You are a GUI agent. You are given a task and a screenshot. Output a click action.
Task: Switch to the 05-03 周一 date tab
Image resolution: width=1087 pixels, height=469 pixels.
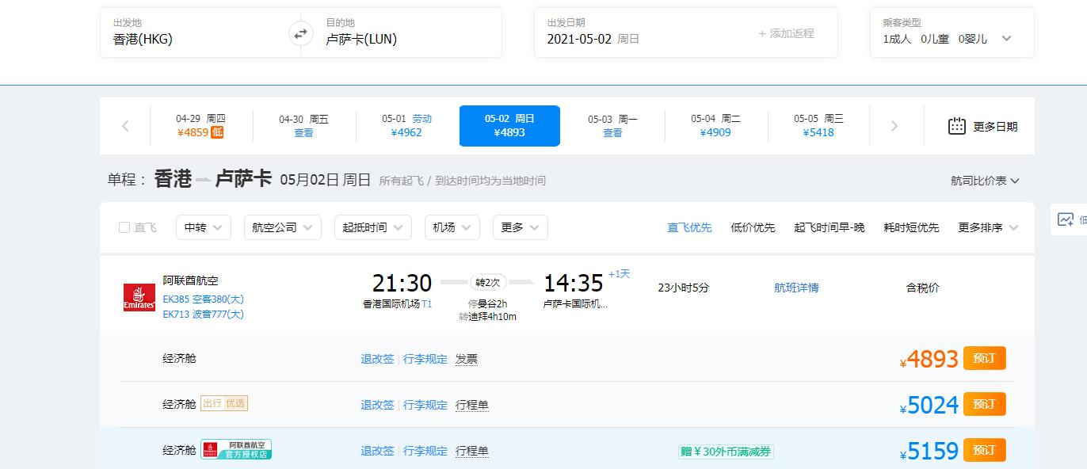612,125
